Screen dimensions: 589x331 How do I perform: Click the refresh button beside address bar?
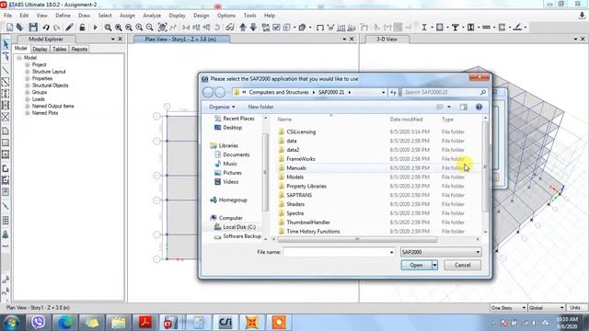click(x=393, y=92)
